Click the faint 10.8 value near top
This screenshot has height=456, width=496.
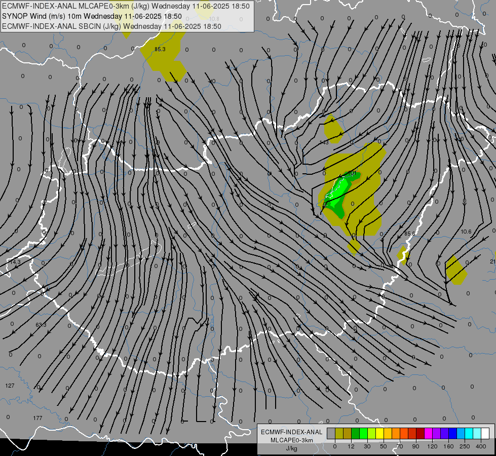click(x=214, y=19)
